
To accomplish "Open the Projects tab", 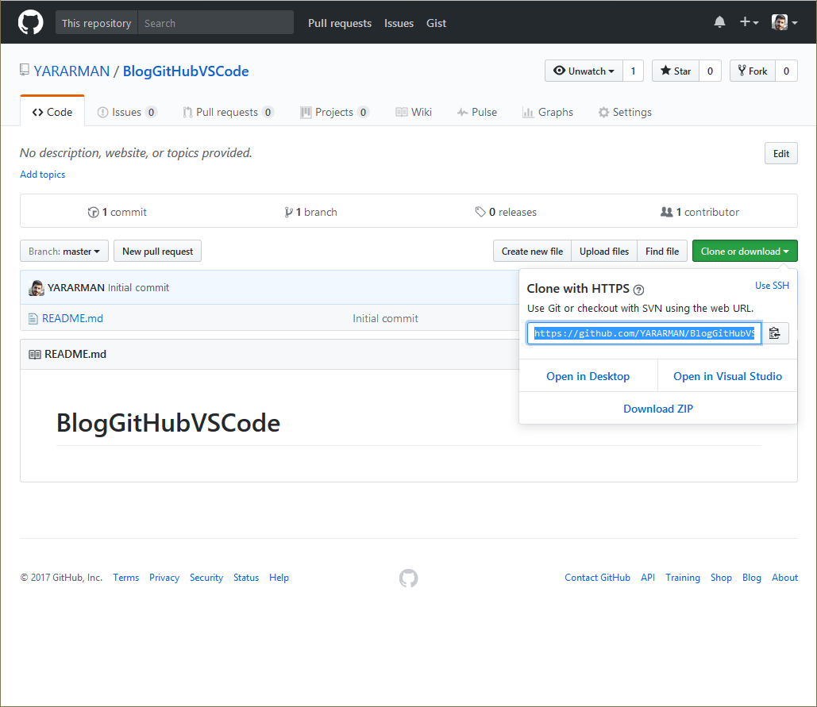I will click(x=334, y=112).
